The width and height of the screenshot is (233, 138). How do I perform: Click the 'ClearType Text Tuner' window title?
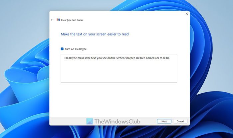(72, 20)
